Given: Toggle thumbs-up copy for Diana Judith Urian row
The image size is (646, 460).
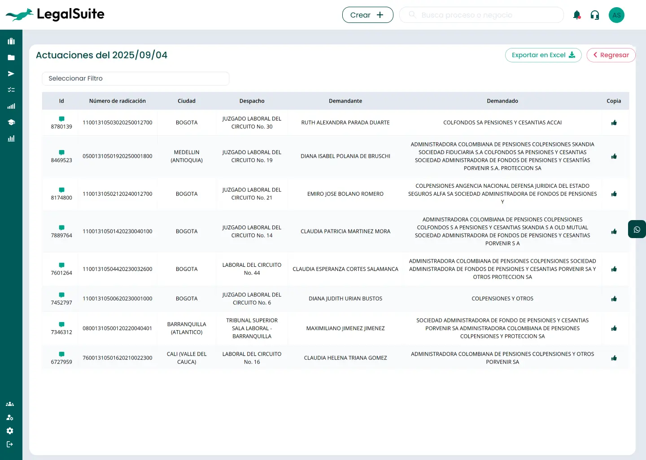Looking at the screenshot, I should point(614,299).
